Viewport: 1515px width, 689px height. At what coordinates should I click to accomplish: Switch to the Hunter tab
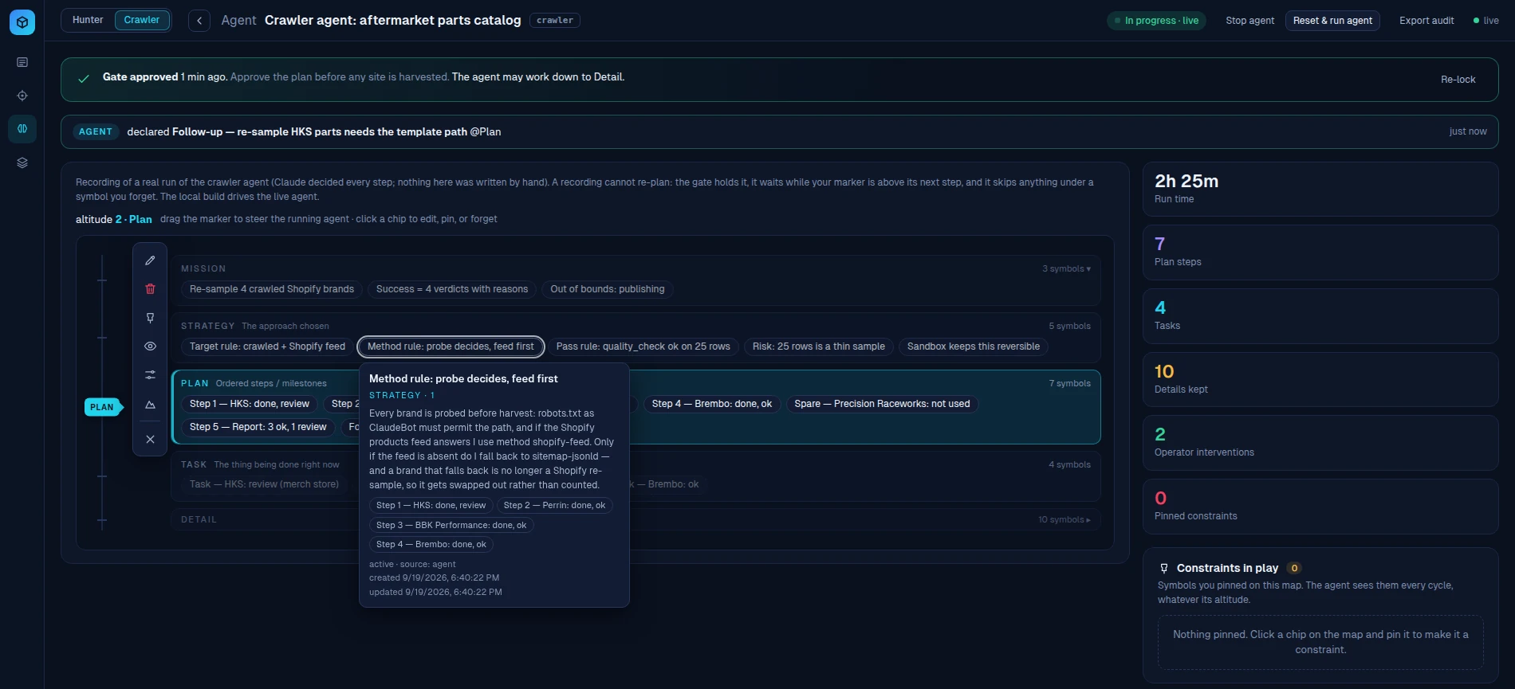(x=88, y=20)
